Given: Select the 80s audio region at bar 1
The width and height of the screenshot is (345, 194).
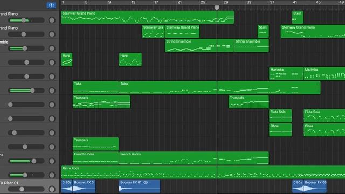Looking at the screenshot, I should (67, 186).
